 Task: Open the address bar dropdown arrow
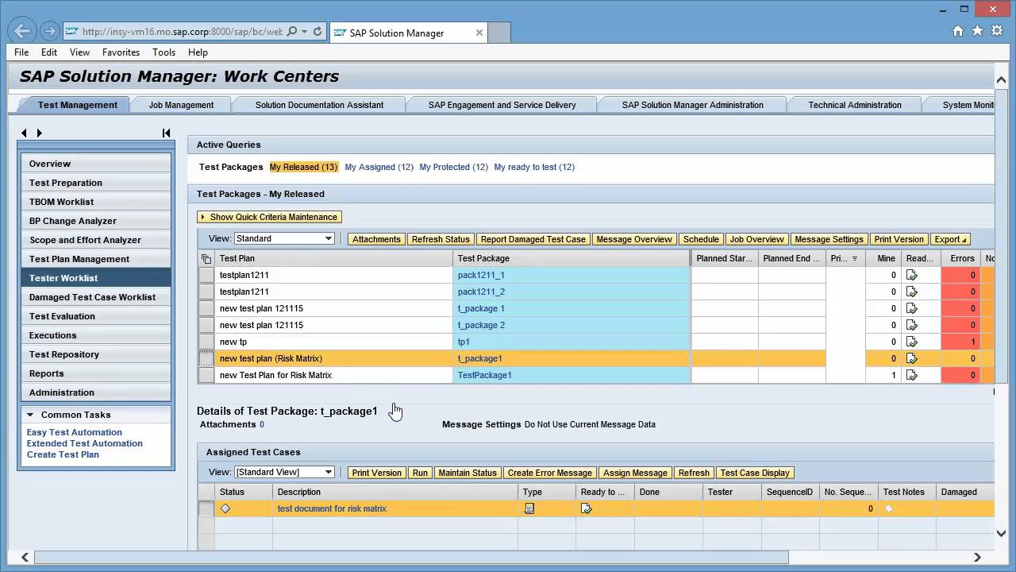coord(305,32)
